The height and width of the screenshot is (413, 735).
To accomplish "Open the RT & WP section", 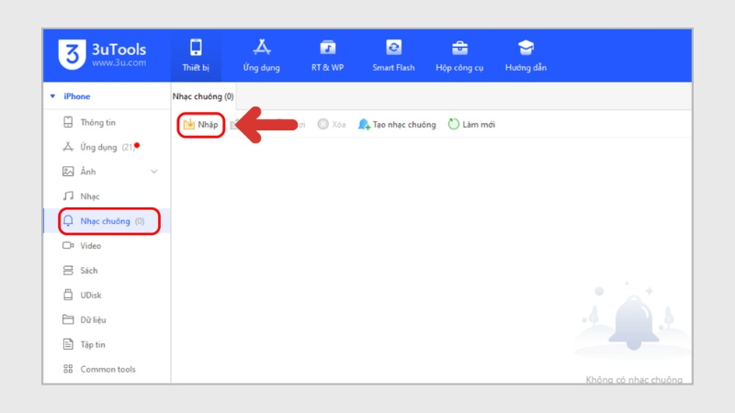I will click(x=327, y=55).
